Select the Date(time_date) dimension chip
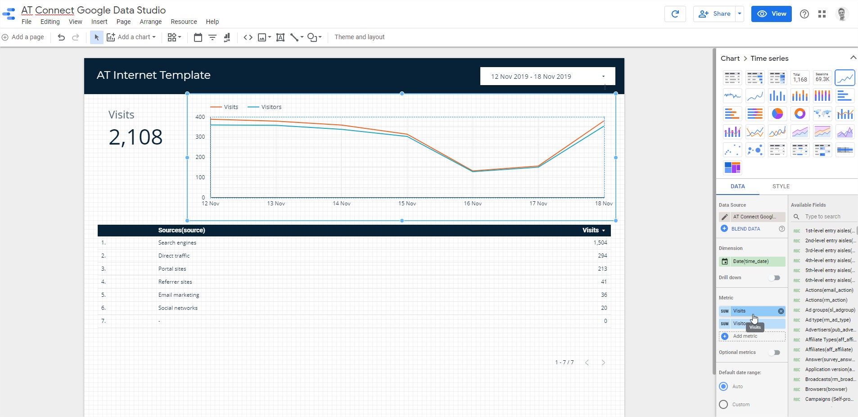 click(x=752, y=262)
